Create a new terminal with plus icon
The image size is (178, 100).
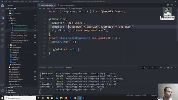(161, 67)
